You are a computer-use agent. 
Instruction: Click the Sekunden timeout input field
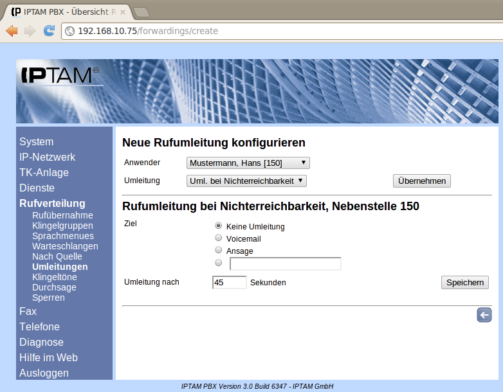(x=229, y=283)
